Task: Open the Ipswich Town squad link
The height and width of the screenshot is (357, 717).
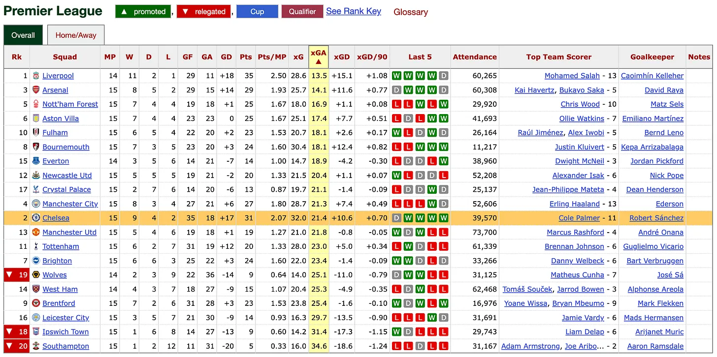Action: click(x=65, y=332)
